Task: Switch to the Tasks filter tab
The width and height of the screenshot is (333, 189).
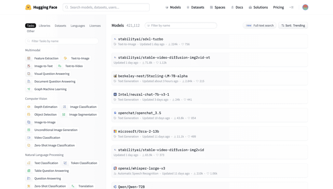Action: click(30, 26)
